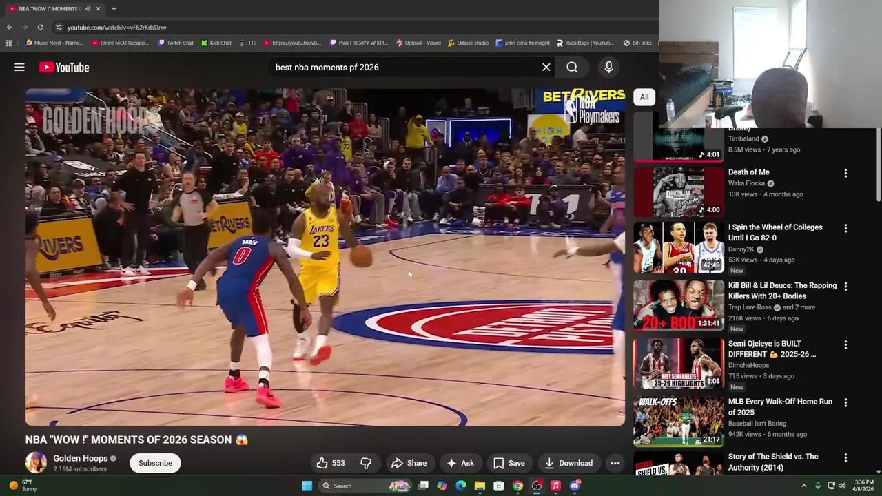Screen dimensions: 882x496
Task: Open the Entire MCU Recap bookmark
Action: point(119,43)
